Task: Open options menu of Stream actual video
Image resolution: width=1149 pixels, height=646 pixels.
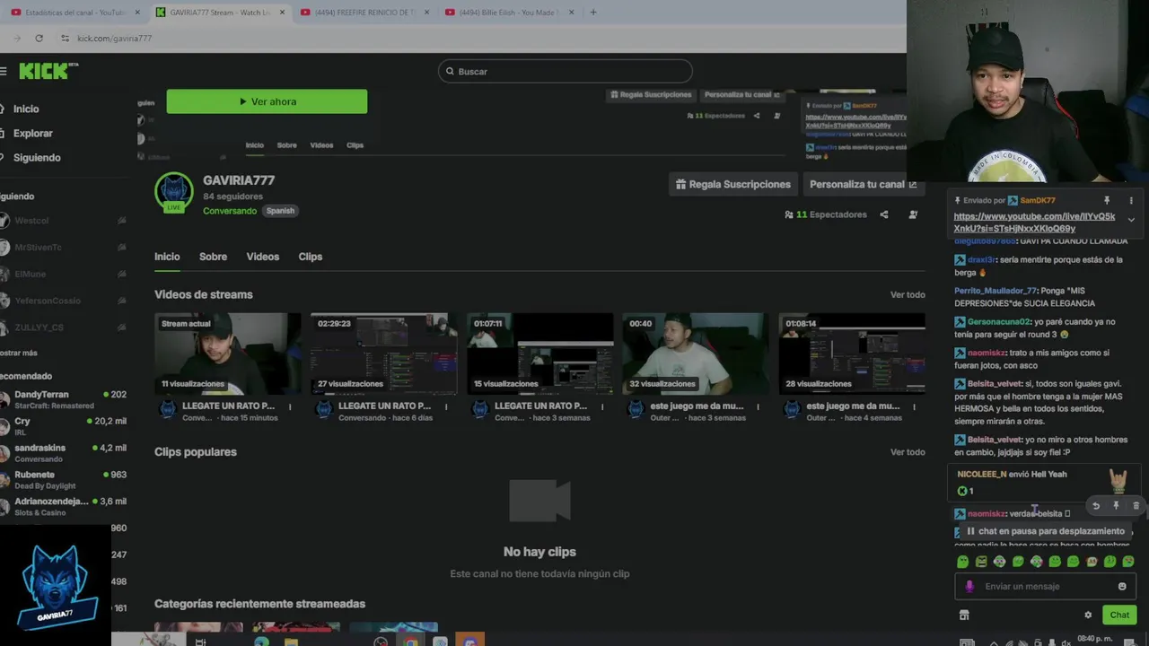Action: (290, 406)
